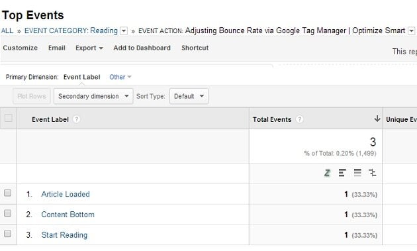Open the Event Action dropdown arrow

tap(412, 31)
